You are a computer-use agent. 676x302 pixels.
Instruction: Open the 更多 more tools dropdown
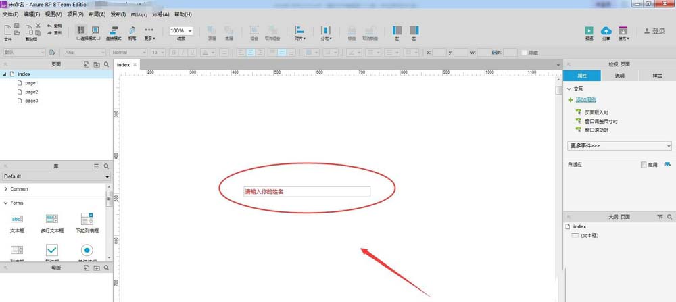[x=149, y=32]
